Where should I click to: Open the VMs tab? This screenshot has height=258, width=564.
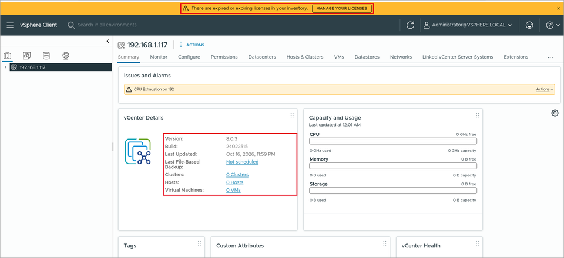tap(339, 57)
